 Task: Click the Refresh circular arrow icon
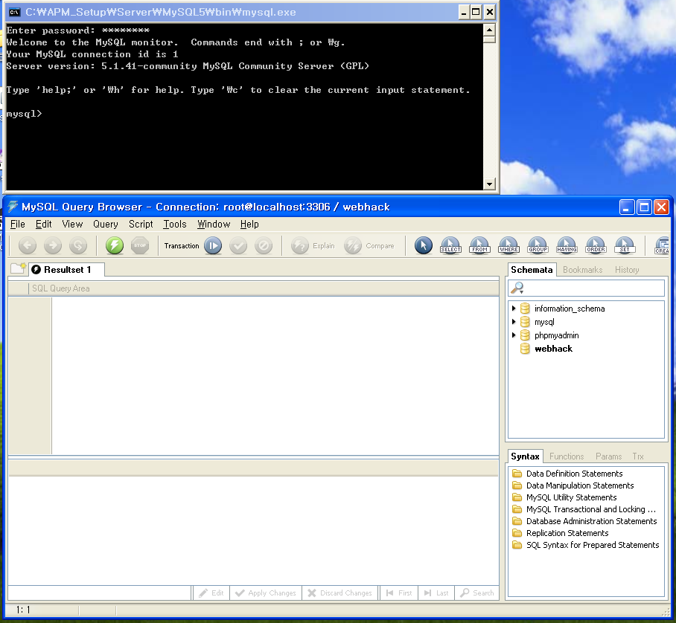click(78, 245)
